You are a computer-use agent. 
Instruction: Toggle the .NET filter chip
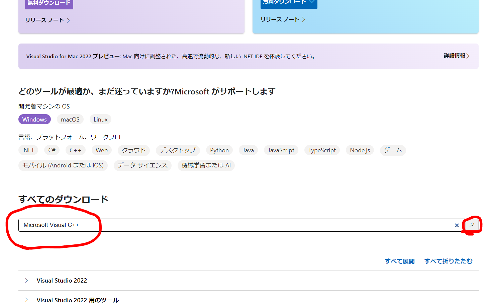coord(28,150)
